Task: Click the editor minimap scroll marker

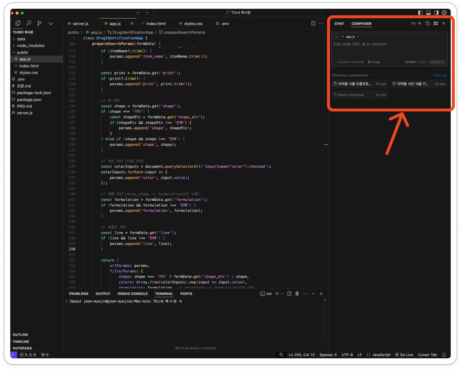Action: tap(326, 145)
